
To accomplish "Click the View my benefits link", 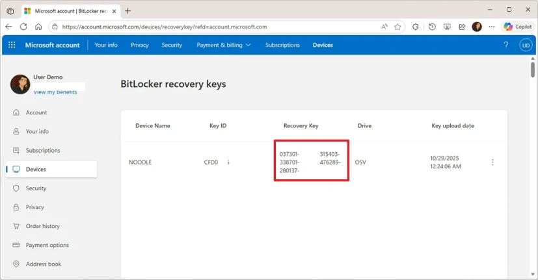I will click(55, 92).
